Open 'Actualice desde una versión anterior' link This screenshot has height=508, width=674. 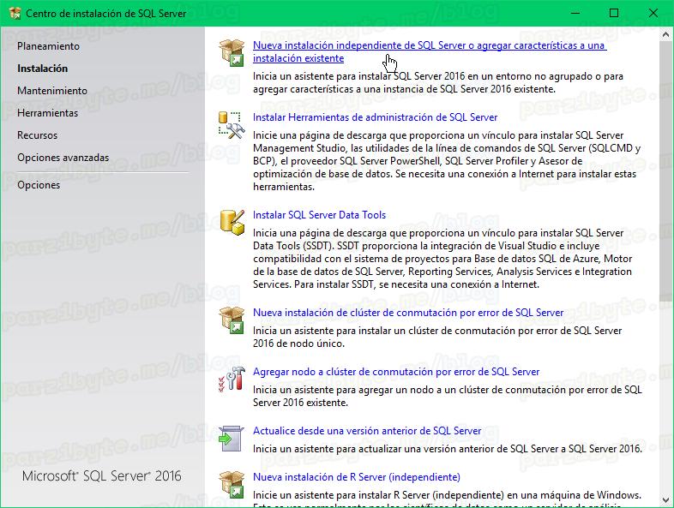click(x=367, y=431)
